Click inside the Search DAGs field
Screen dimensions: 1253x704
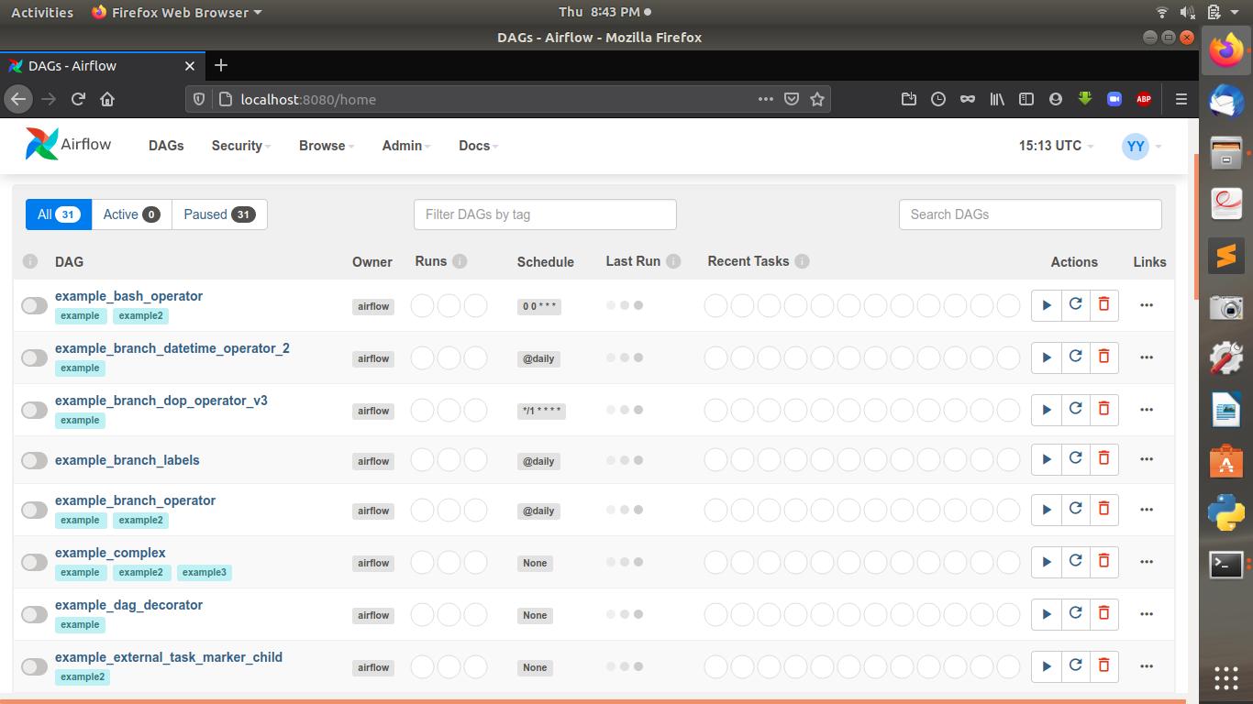(1028, 214)
